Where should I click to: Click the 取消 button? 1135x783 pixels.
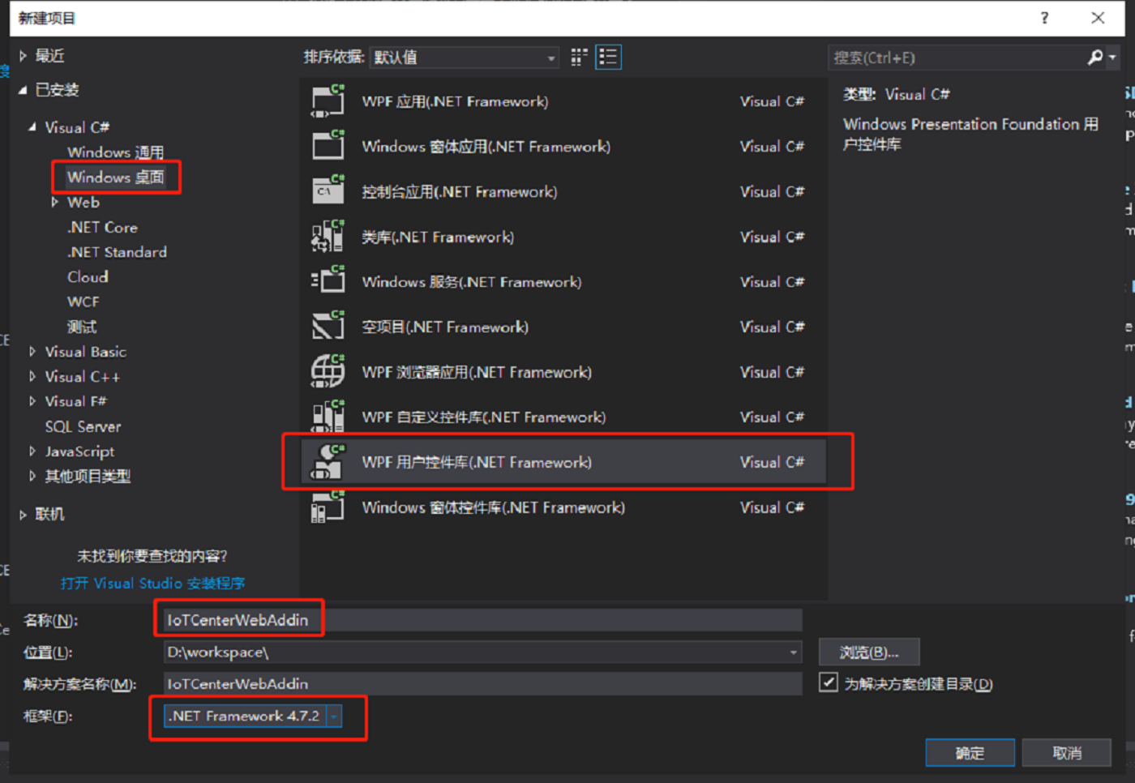1067,753
